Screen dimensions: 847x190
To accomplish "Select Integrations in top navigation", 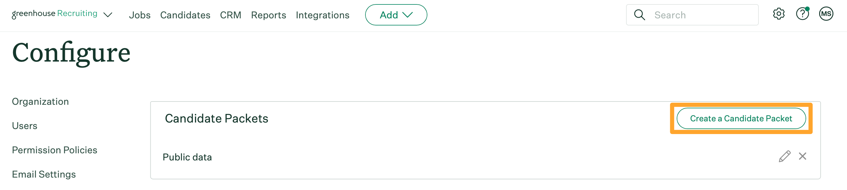I will coord(322,15).
